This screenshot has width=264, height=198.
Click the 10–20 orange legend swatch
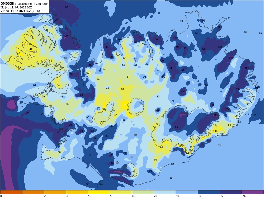[33, 192]
